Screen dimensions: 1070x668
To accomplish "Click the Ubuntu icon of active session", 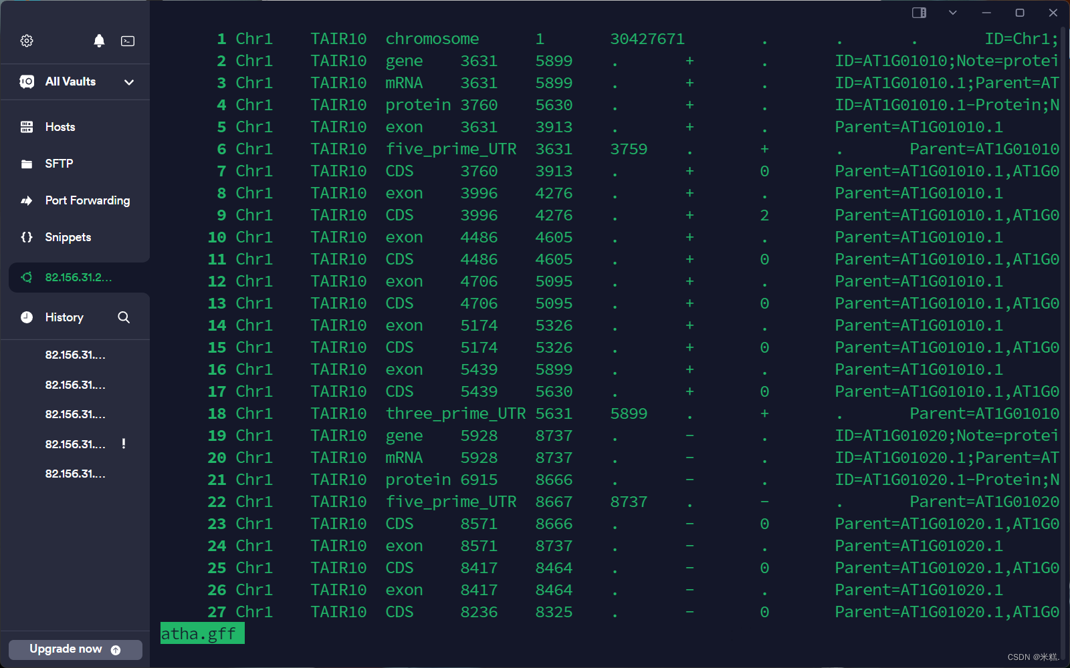I will coord(27,277).
